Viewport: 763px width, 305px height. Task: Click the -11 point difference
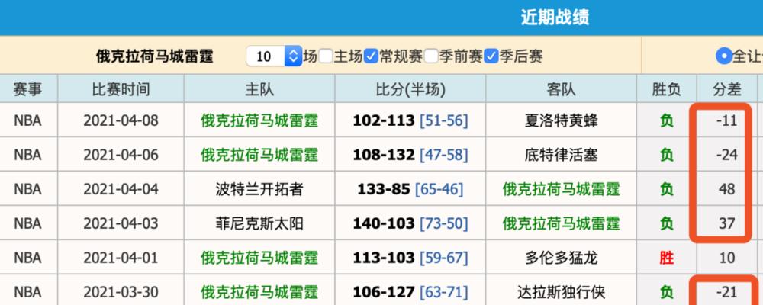pyautogui.click(x=727, y=120)
